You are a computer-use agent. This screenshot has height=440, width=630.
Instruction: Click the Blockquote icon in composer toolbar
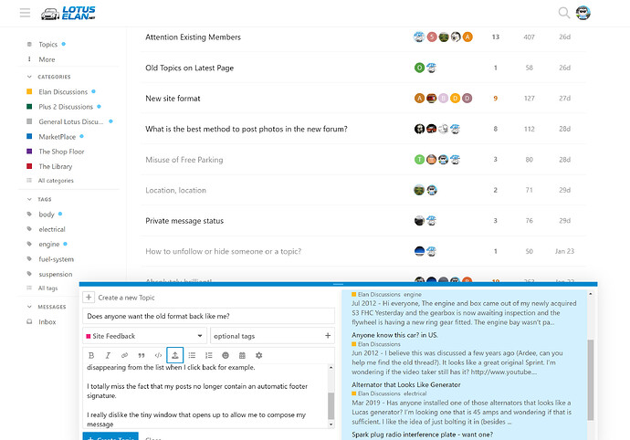point(142,355)
